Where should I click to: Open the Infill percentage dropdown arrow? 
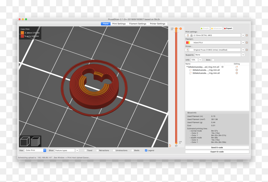pos(200,60)
